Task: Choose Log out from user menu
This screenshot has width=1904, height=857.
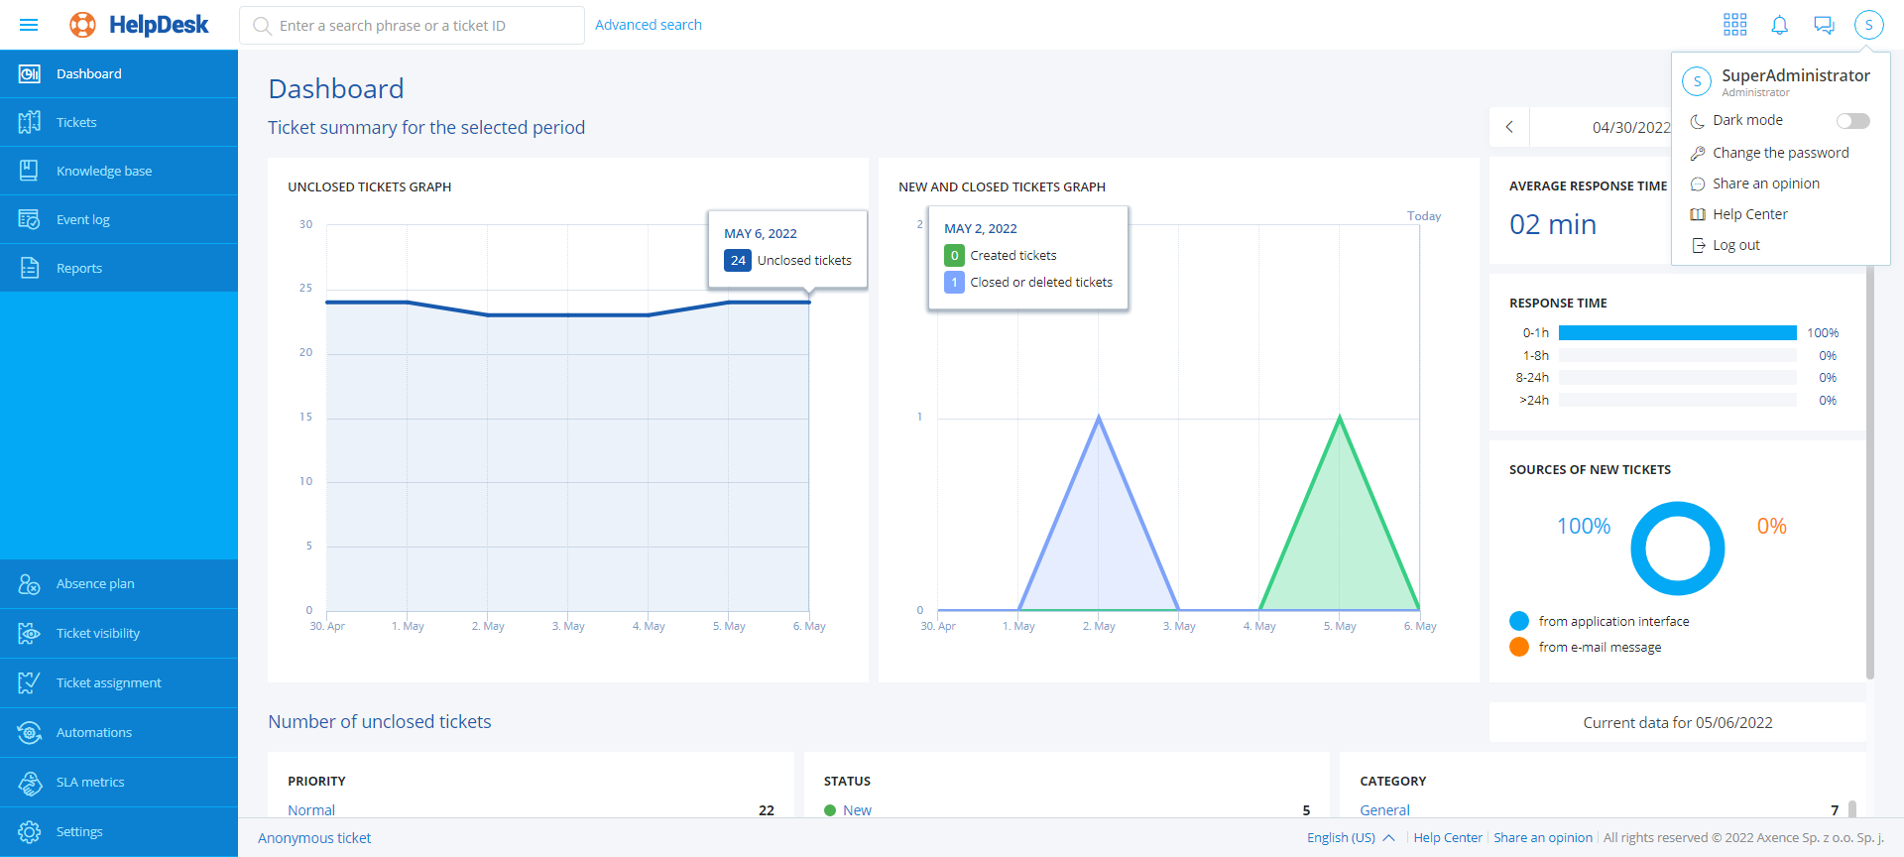Action: [1735, 245]
